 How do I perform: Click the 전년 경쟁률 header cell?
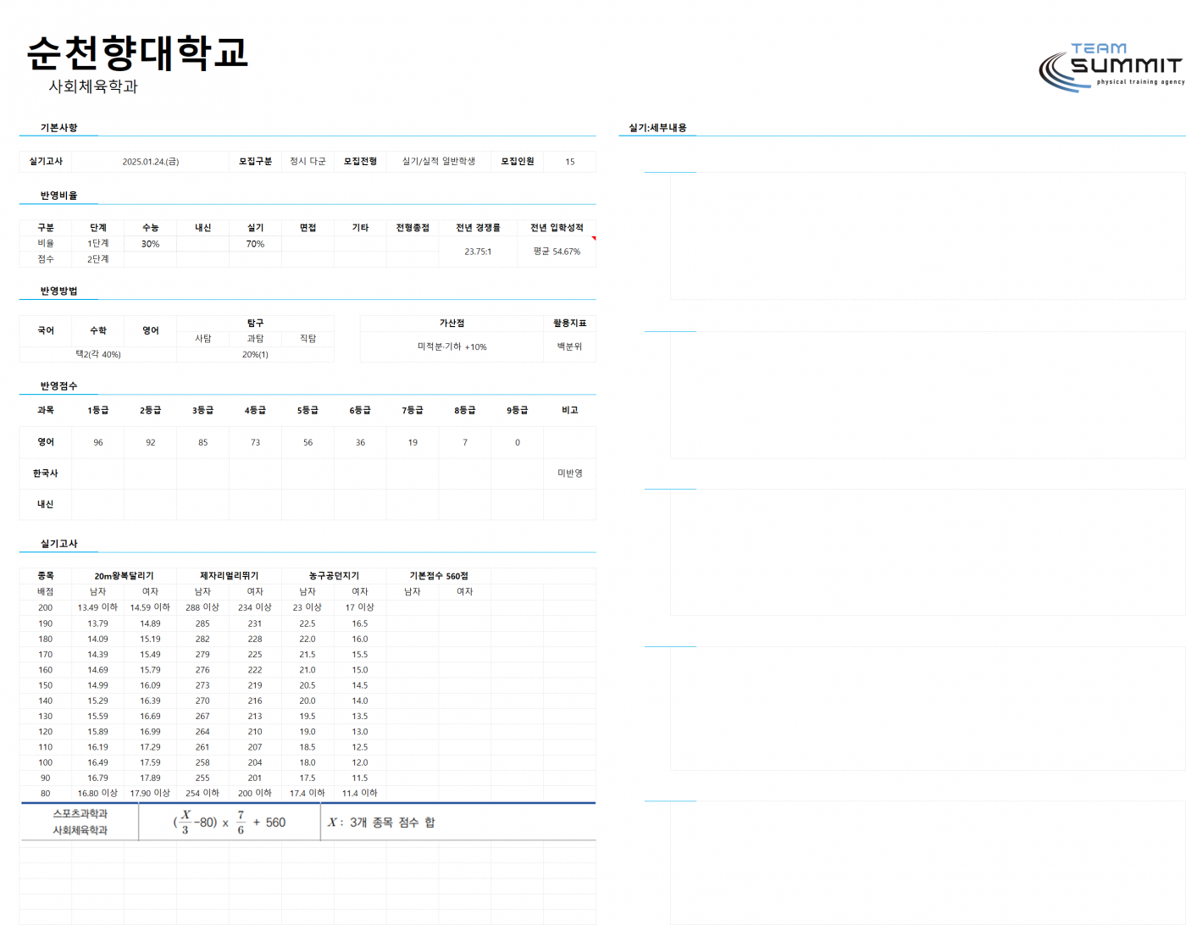(x=478, y=228)
